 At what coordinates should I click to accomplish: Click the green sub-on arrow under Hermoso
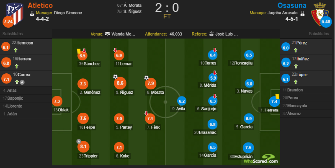pos(15,50)
